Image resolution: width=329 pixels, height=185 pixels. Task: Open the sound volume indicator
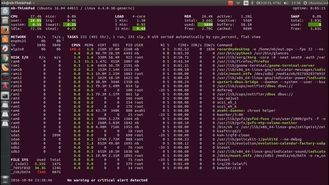click(286, 3)
